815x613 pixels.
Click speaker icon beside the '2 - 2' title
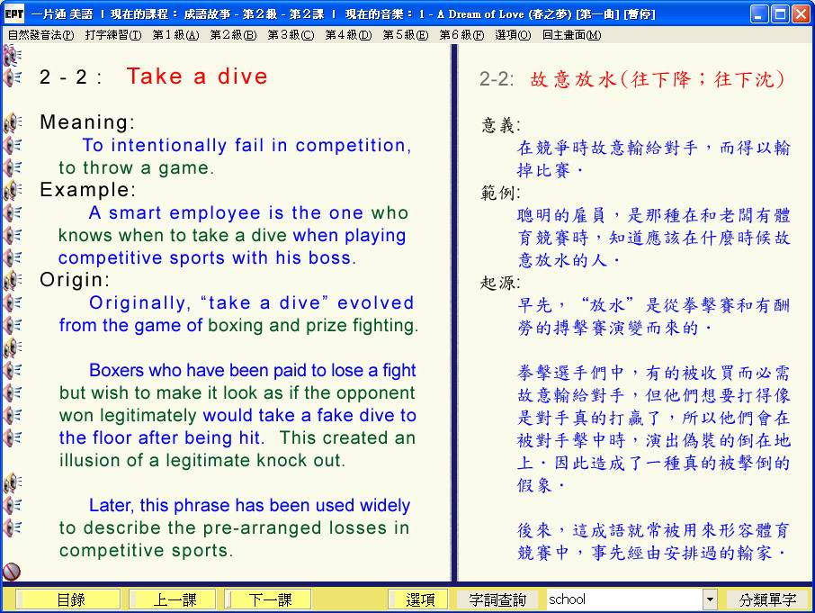13,77
